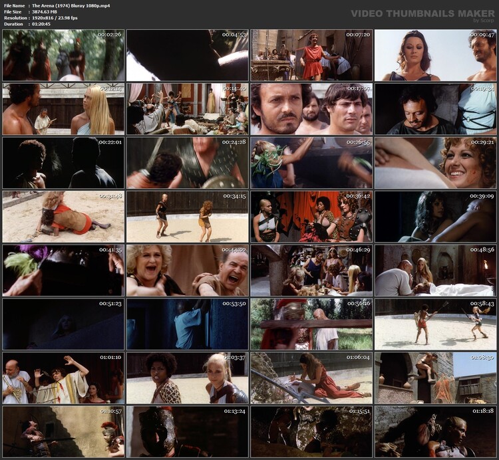Click the arena frame at 00:34:15
Image resolution: width=499 pixels, height=460 pixels.
tap(187, 217)
